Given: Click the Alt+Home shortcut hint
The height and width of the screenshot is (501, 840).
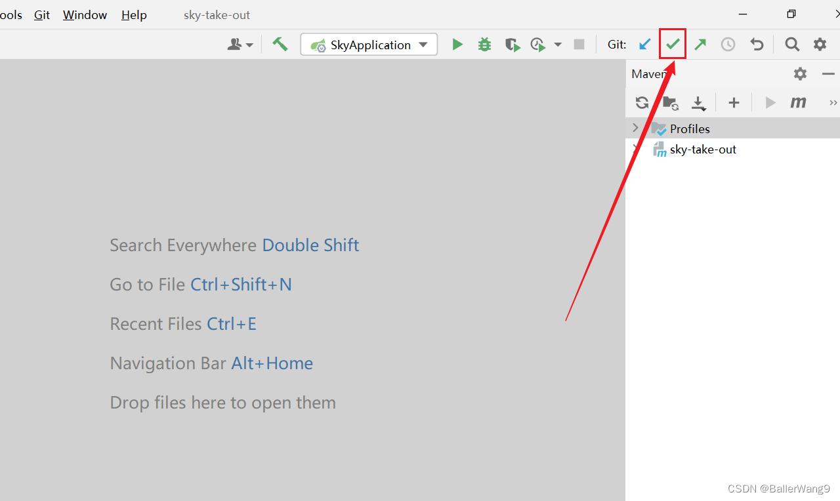Looking at the screenshot, I should (272, 363).
